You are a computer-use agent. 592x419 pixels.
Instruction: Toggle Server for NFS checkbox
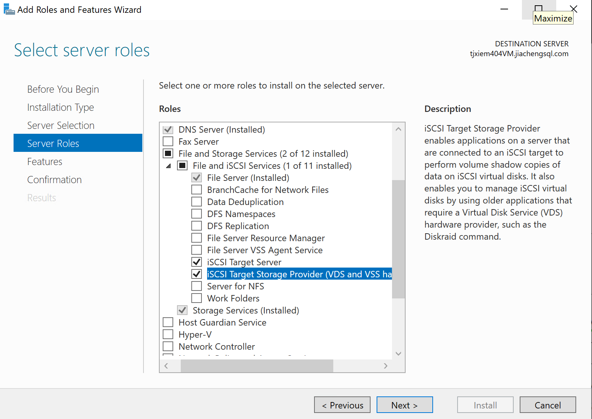pyautogui.click(x=197, y=286)
